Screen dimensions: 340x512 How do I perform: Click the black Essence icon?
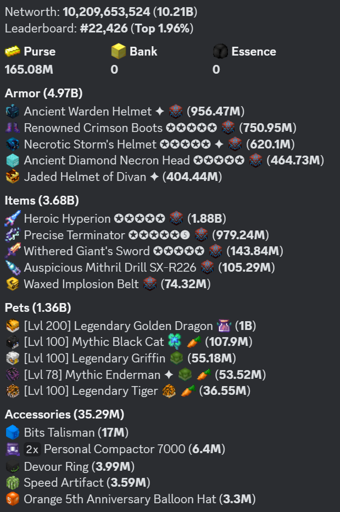[x=220, y=52]
